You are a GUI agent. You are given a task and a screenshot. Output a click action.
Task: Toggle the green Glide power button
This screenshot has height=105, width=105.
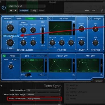tap(4, 56)
